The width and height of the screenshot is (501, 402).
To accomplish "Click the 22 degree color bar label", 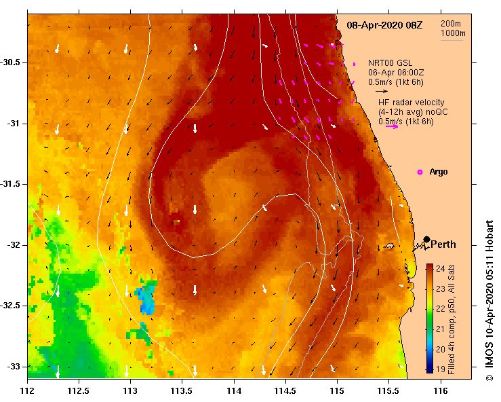I will point(440,309).
